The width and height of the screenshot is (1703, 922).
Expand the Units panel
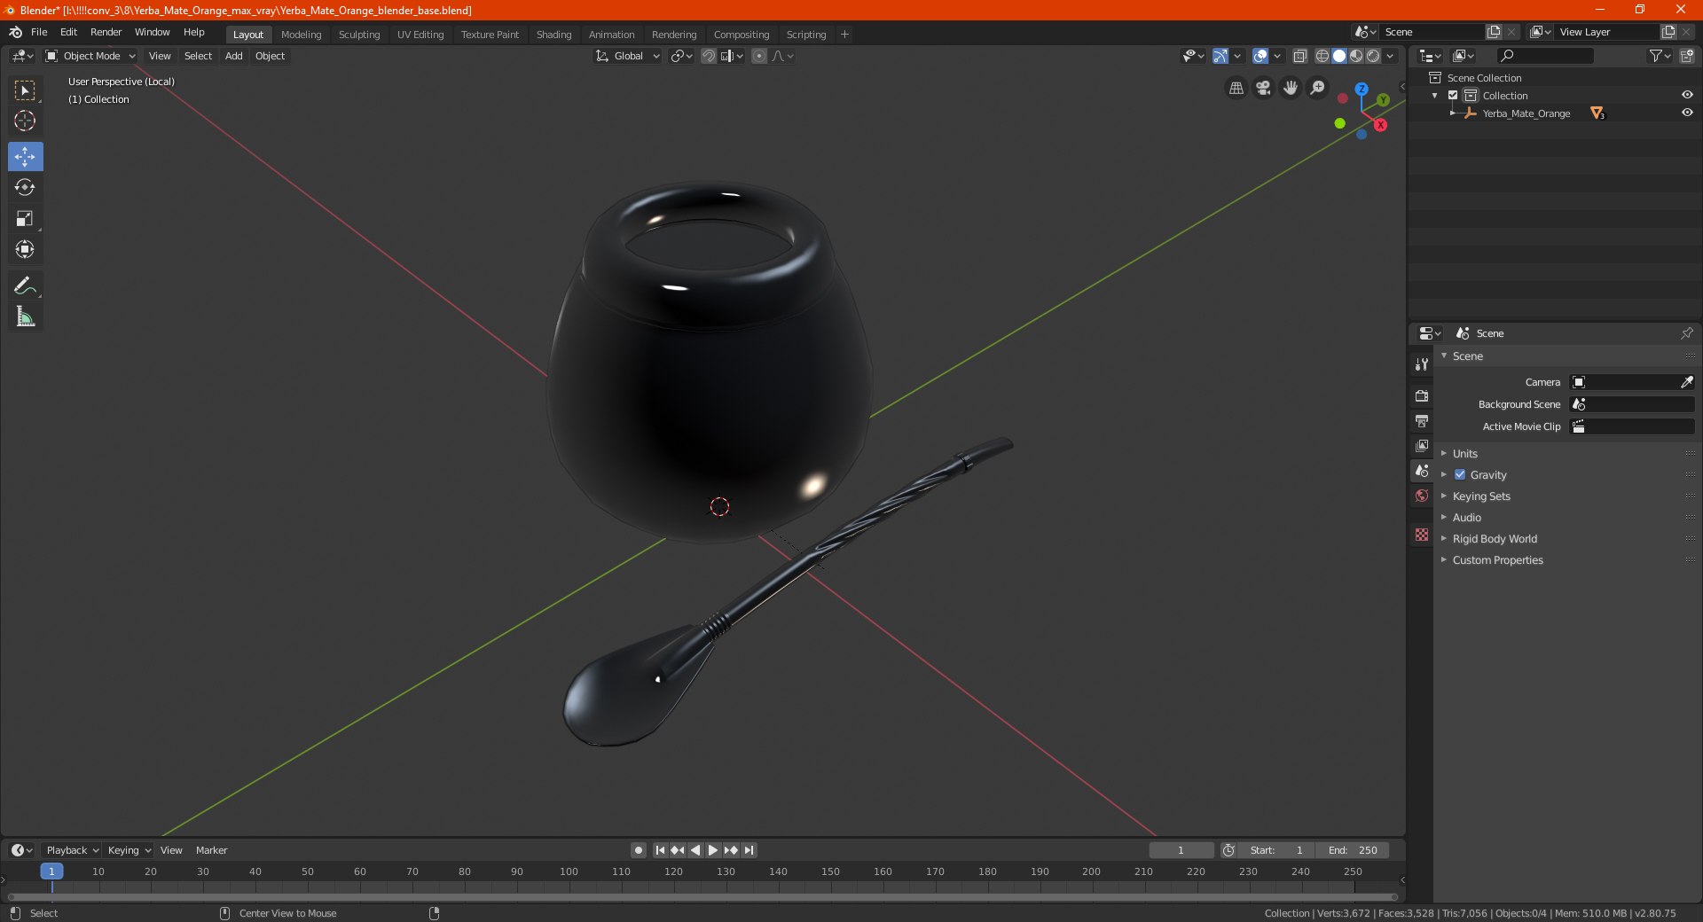tap(1464, 454)
